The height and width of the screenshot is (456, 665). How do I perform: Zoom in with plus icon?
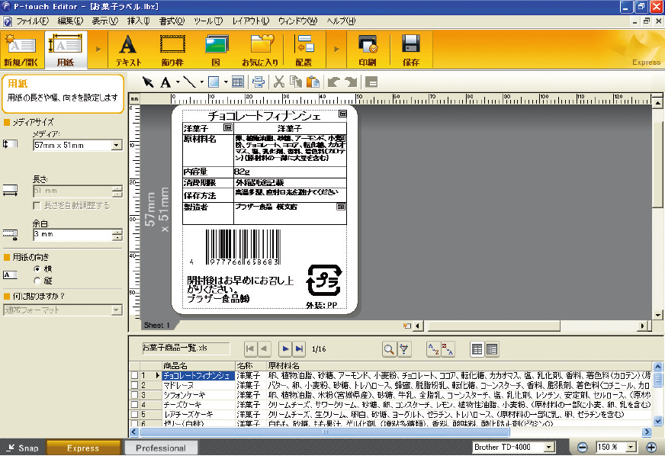pyautogui.click(x=651, y=447)
